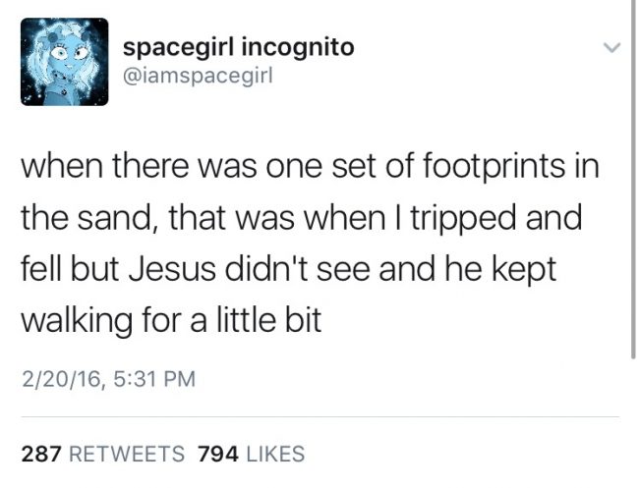View the 794 likes count number
639x488 pixels.
[x=218, y=454]
